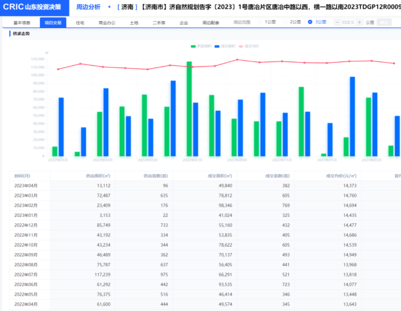Toggle the red 成交均价 line legend icon

241,46
